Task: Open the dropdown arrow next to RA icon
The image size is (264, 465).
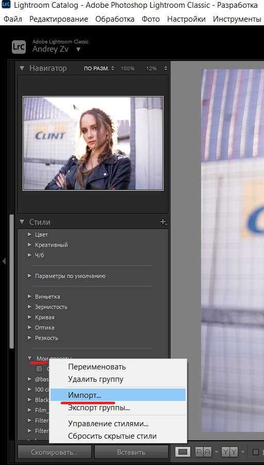Action: click(x=217, y=452)
